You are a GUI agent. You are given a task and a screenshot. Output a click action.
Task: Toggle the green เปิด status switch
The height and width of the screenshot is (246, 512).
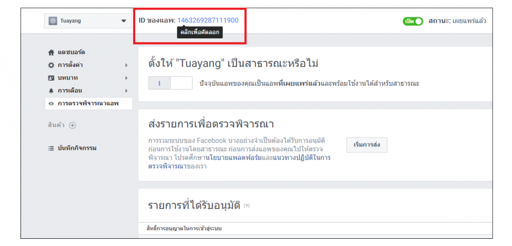click(x=413, y=21)
